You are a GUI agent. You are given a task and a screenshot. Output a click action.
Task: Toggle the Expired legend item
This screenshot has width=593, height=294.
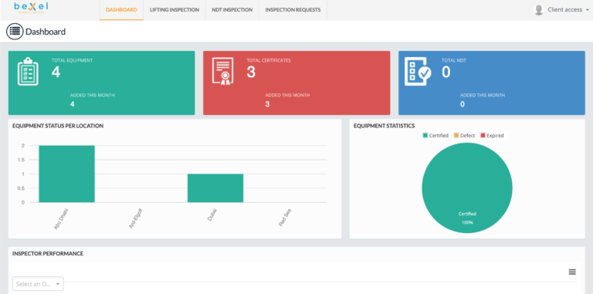[x=492, y=135]
